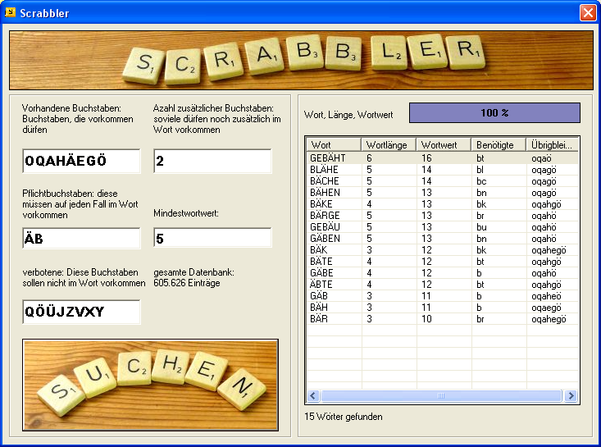
Task: Select the BÄKE row
Action: [x=443, y=204]
